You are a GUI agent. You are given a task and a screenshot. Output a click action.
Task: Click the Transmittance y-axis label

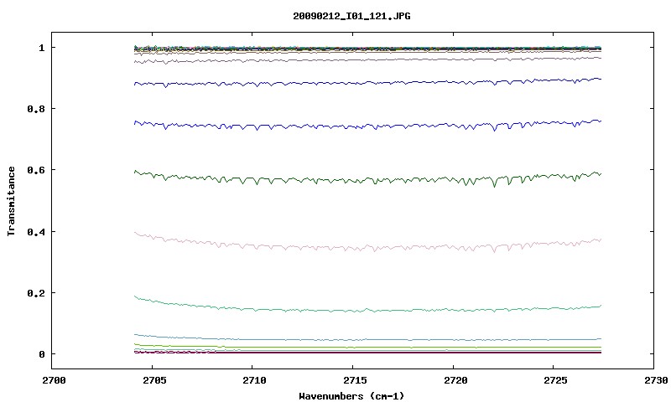[12, 201]
